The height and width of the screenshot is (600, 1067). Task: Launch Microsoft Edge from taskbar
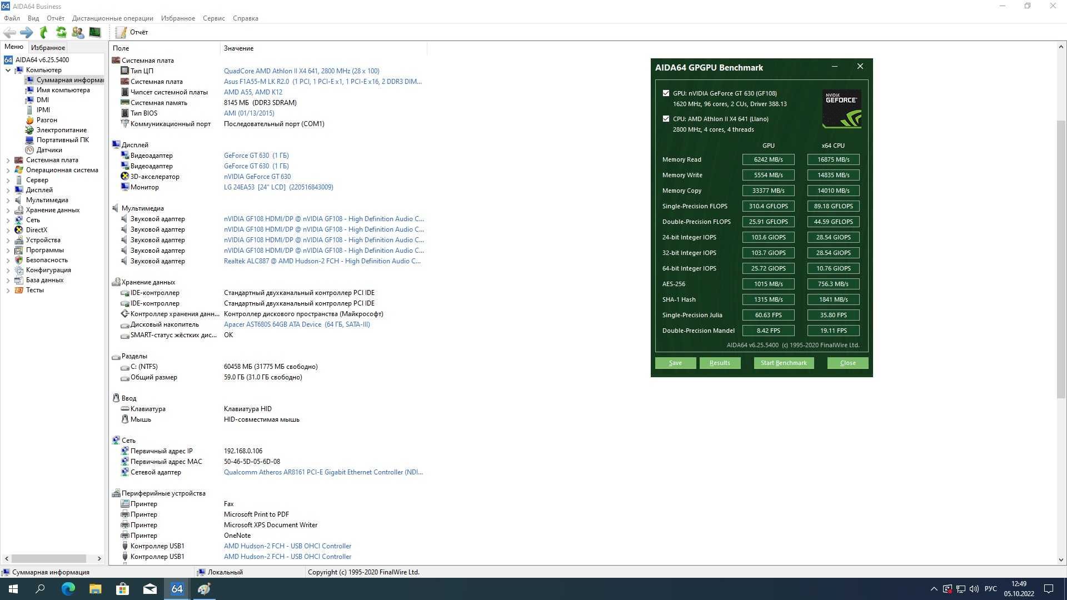[x=68, y=589]
